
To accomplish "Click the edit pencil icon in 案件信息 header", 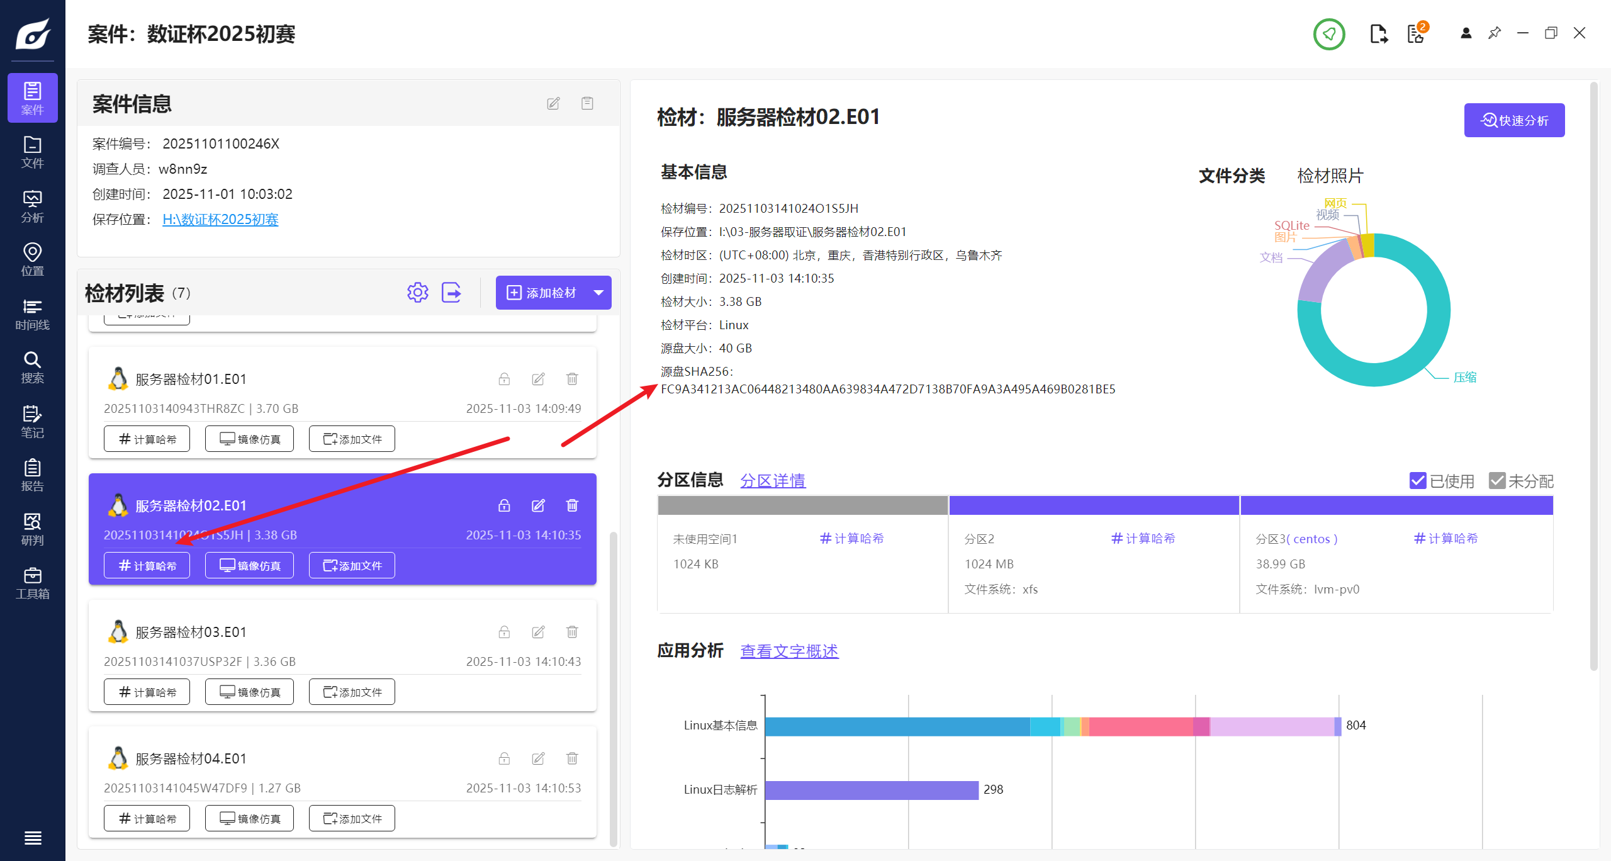I will [x=553, y=103].
